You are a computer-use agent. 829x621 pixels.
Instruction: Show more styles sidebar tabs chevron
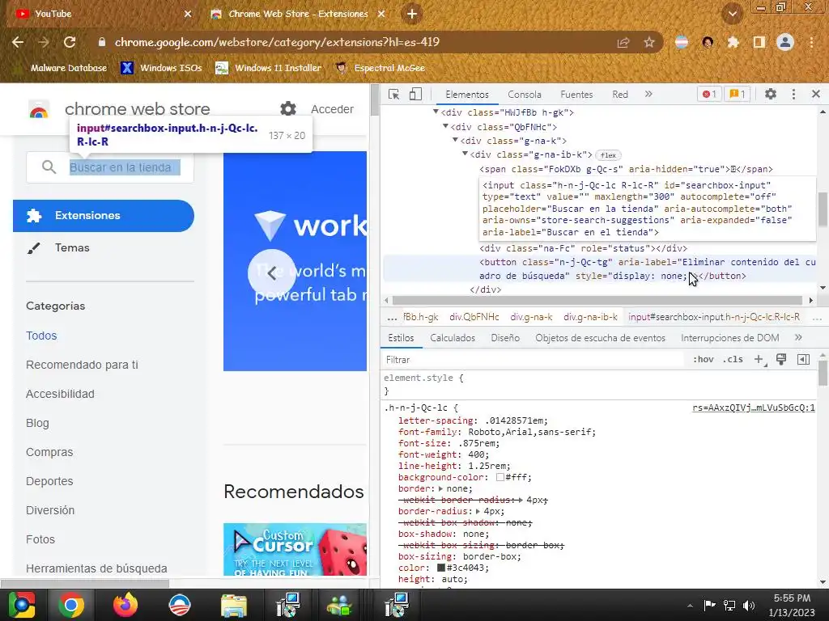coord(798,337)
